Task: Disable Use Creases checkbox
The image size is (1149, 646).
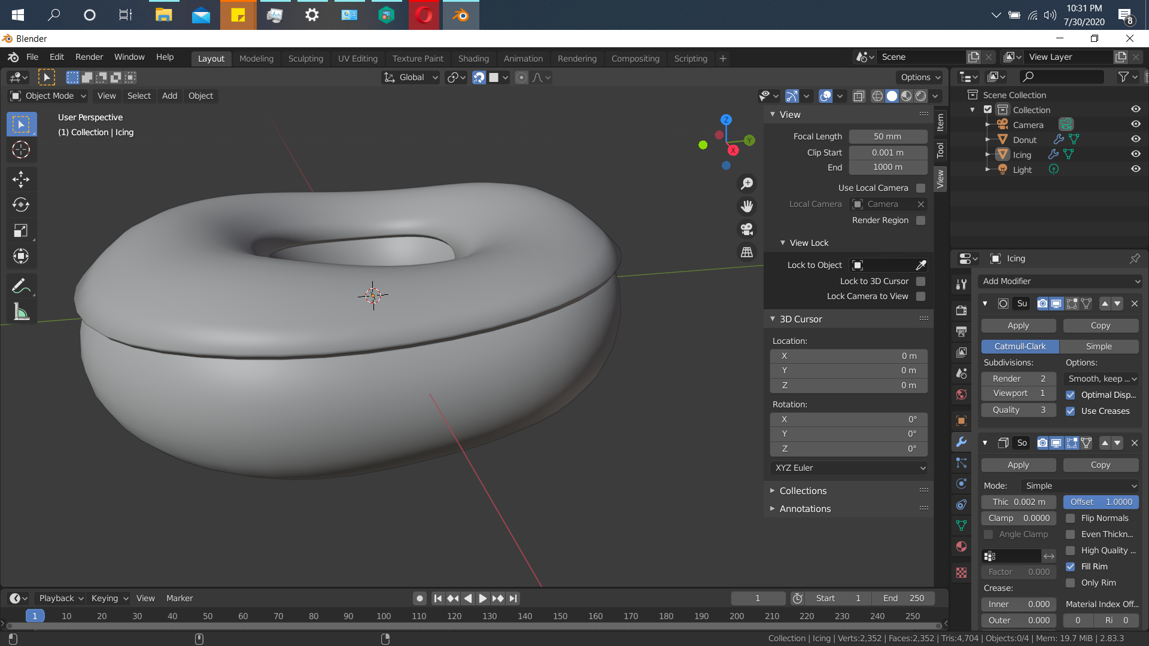Action: [x=1071, y=411]
